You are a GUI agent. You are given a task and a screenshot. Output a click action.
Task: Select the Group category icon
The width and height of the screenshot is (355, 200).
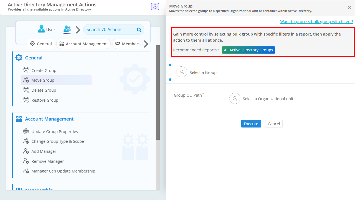(67, 29)
